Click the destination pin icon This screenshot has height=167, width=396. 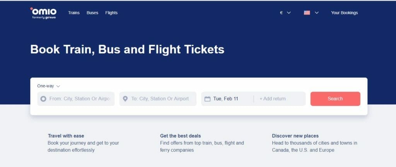click(x=125, y=99)
